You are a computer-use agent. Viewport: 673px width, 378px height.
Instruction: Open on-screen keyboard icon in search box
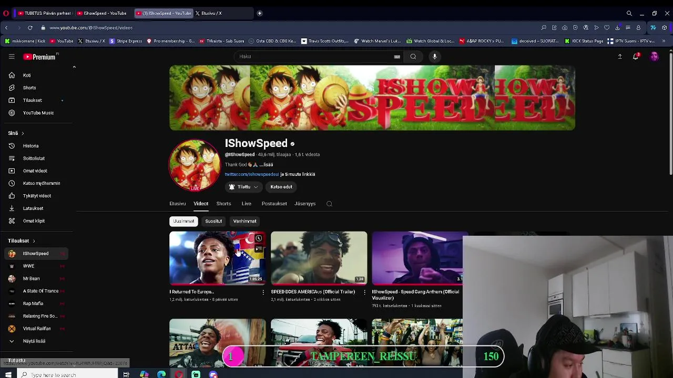click(397, 57)
